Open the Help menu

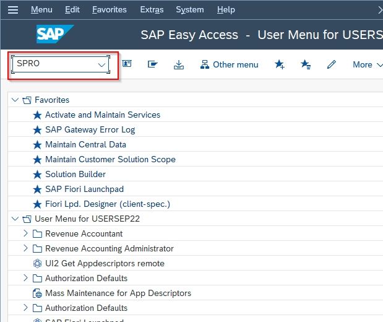click(x=226, y=9)
